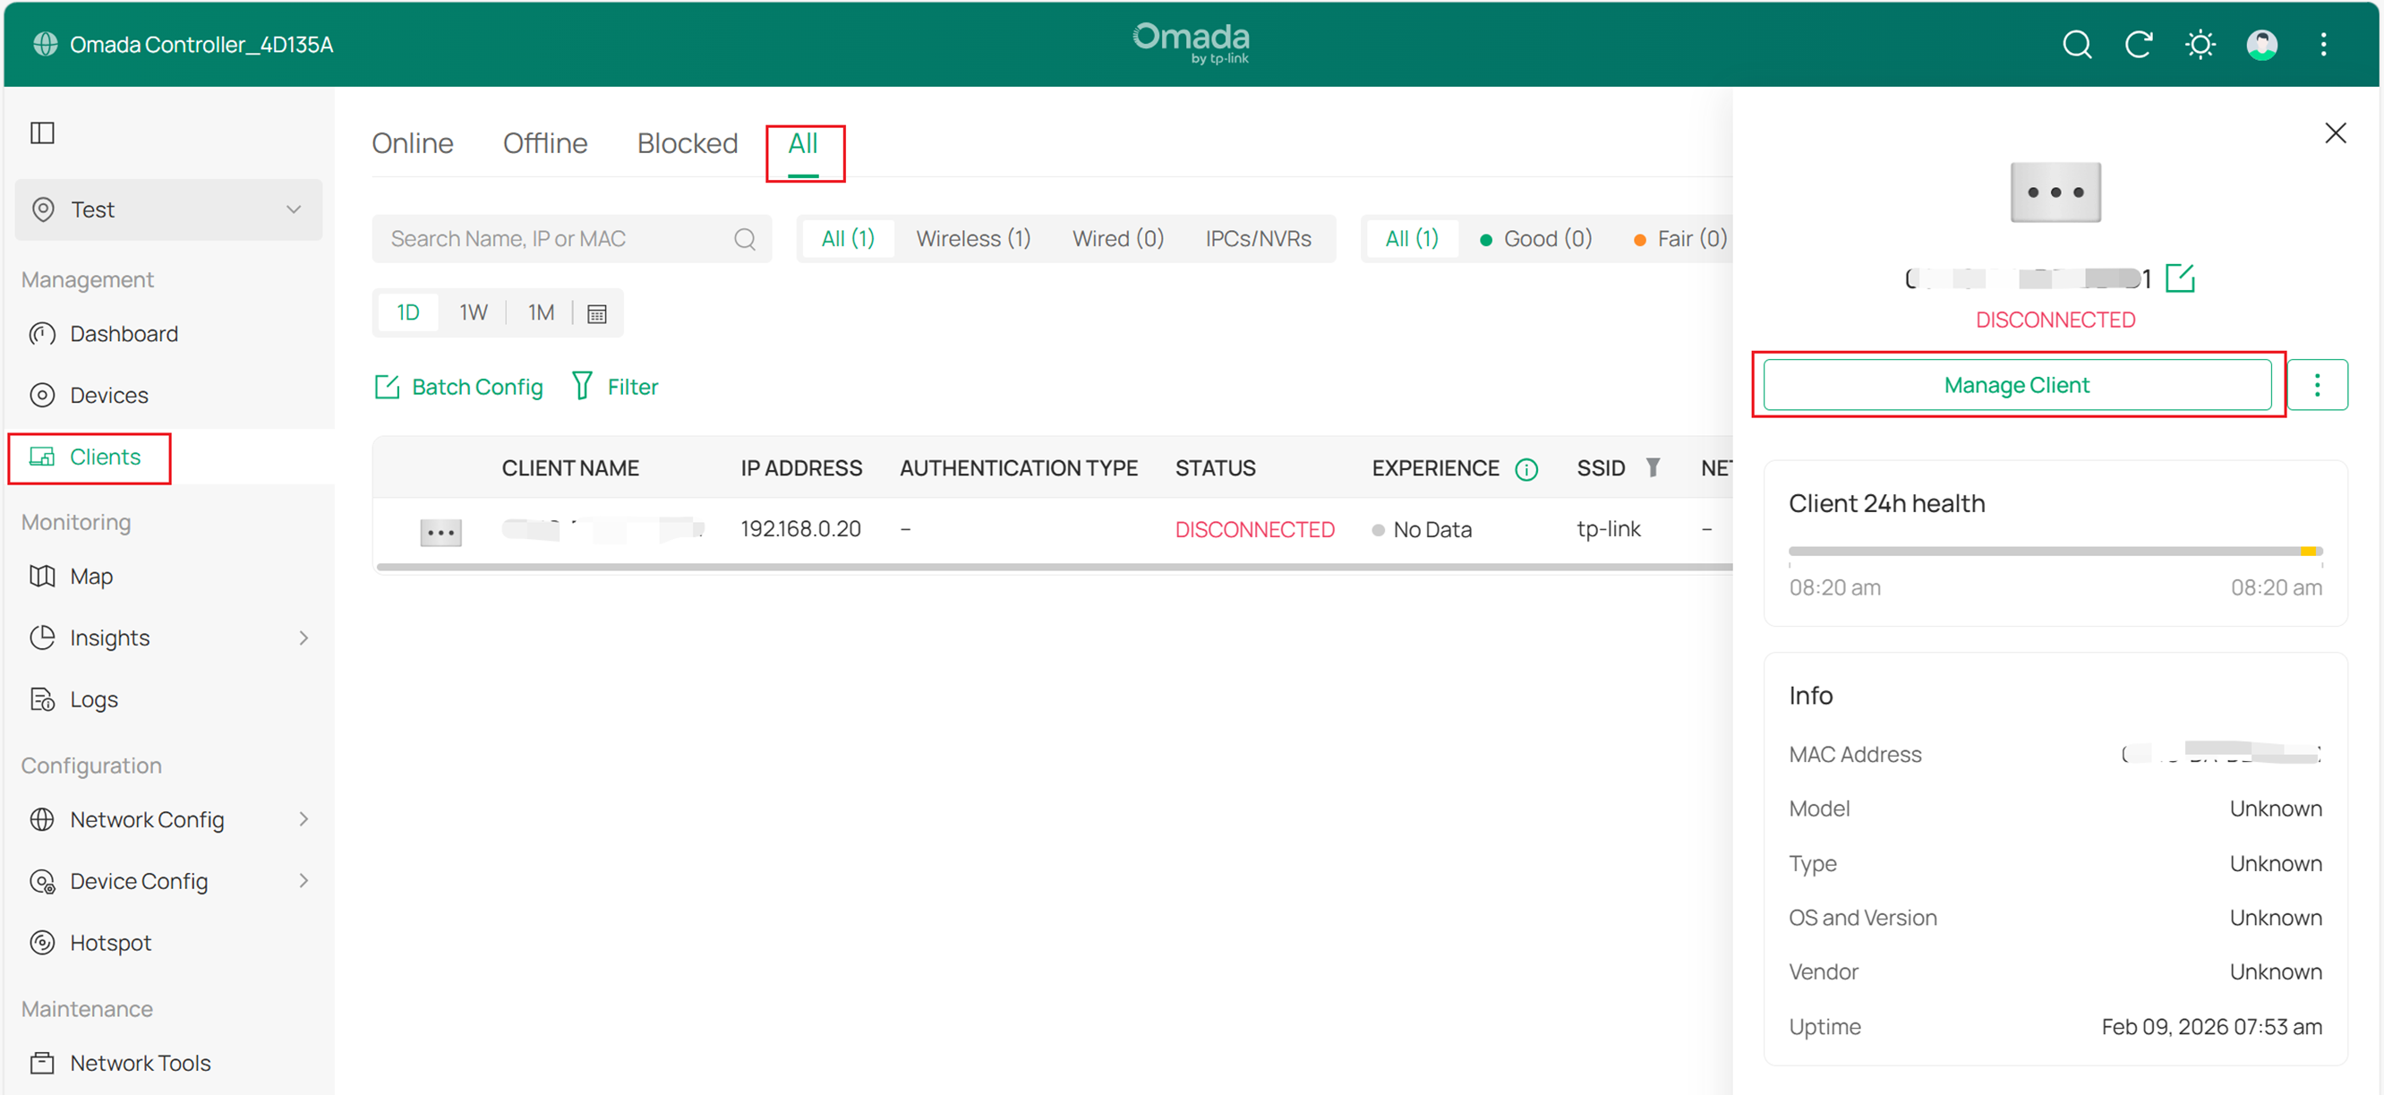This screenshot has height=1095, width=2384.
Task: Switch to the Blocked clients tab
Action: coord(687,142)
